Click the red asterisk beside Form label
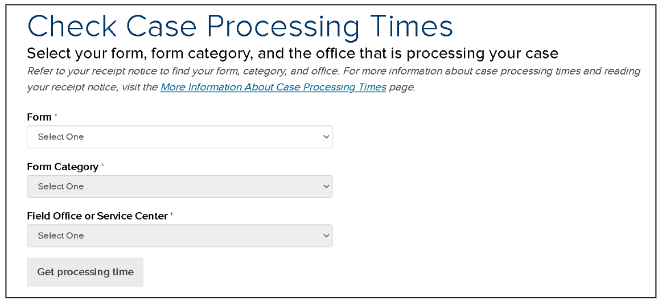 pyautogui.click(x=56, y=116)
